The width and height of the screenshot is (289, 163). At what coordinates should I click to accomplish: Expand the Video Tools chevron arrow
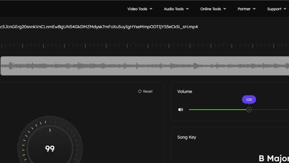click(151, 9)
